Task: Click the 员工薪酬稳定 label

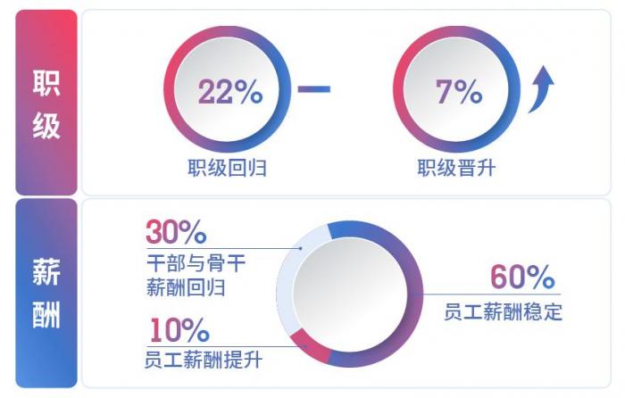Action: [504, 312]
